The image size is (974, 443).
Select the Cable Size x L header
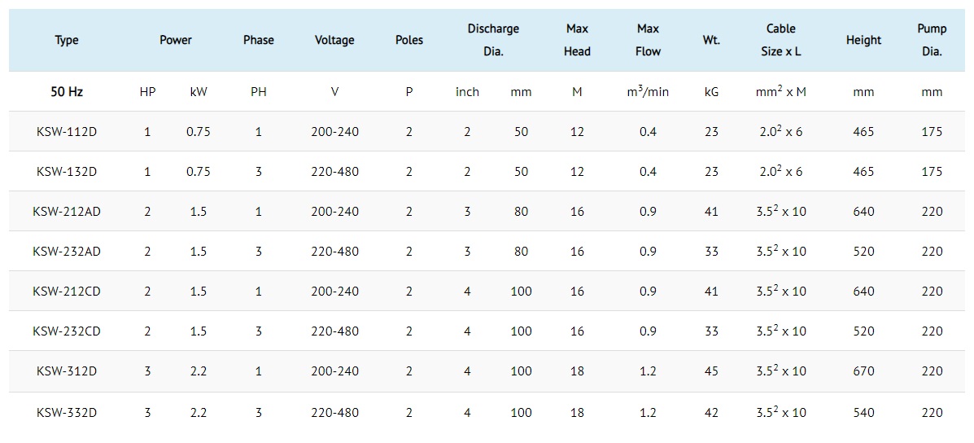click(781, 40)
